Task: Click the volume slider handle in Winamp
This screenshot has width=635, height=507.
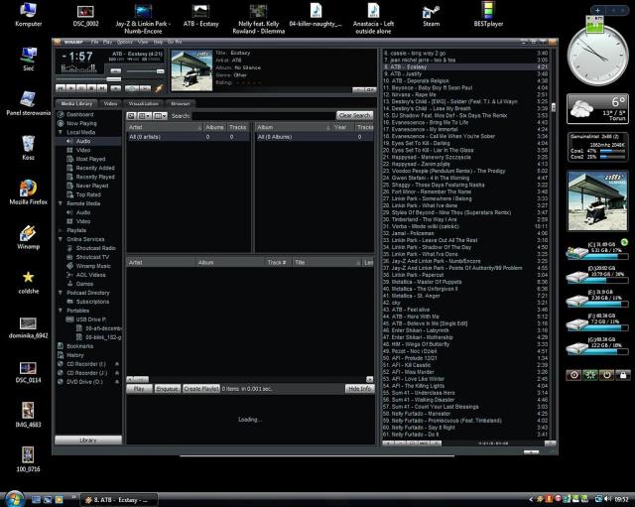Action: (x=161, y=71)
